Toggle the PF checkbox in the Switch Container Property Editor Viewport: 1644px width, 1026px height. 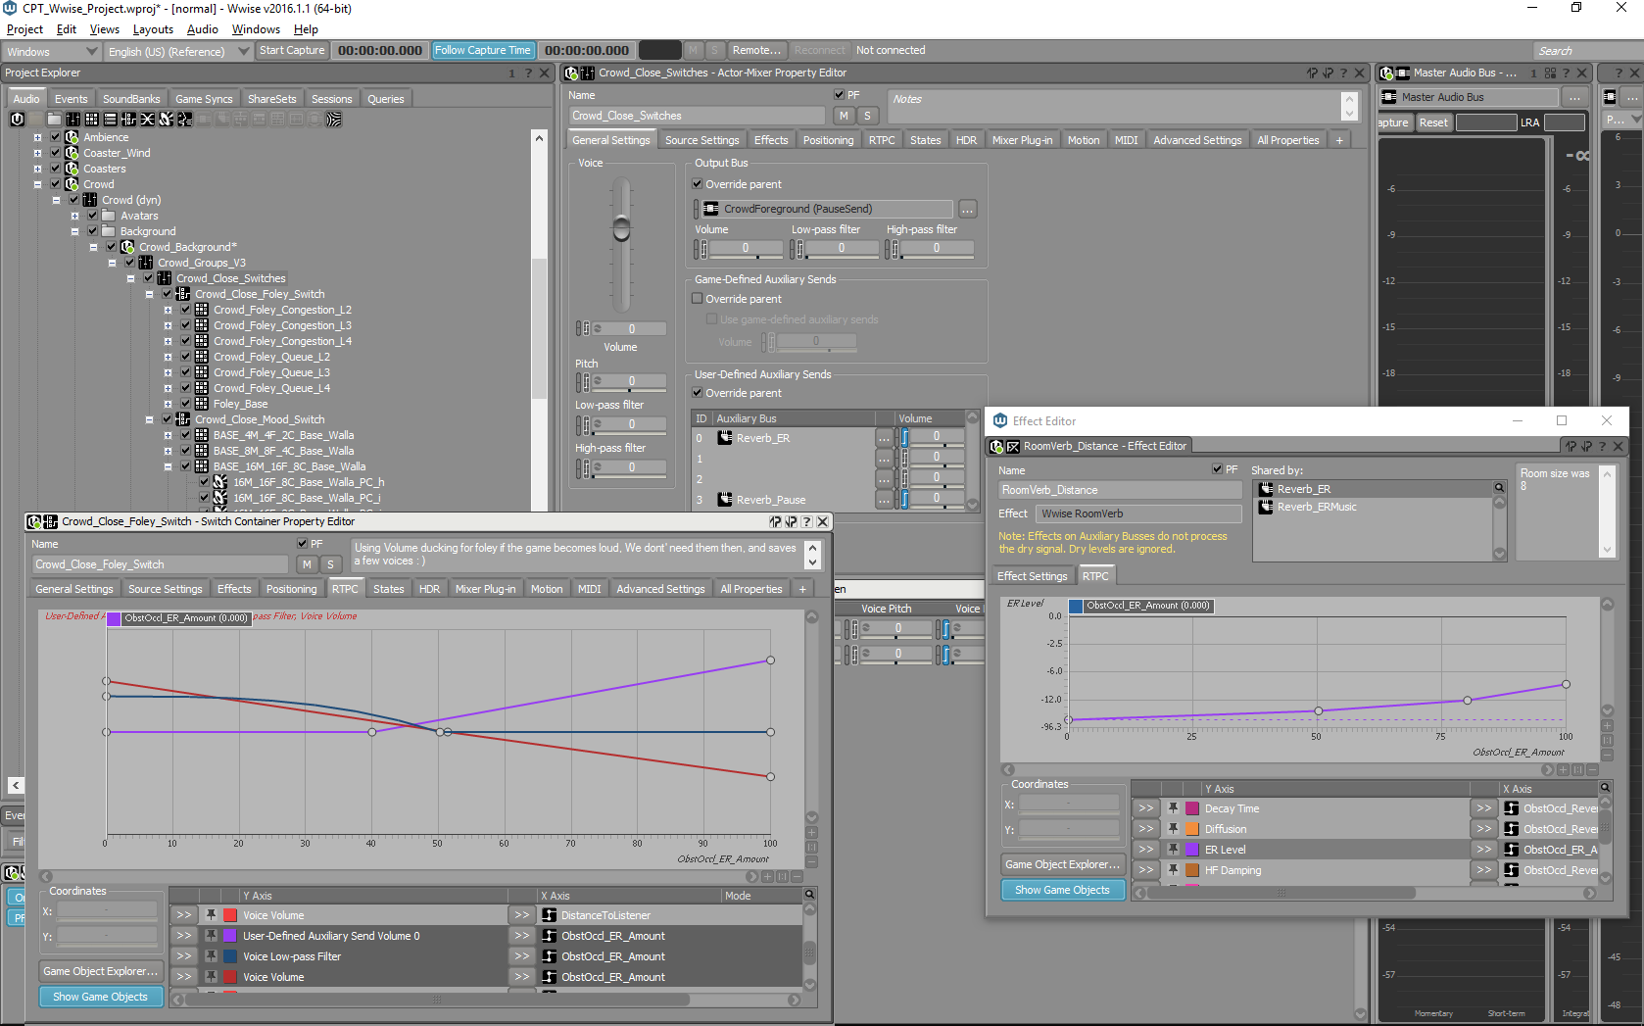pos(303,543)
